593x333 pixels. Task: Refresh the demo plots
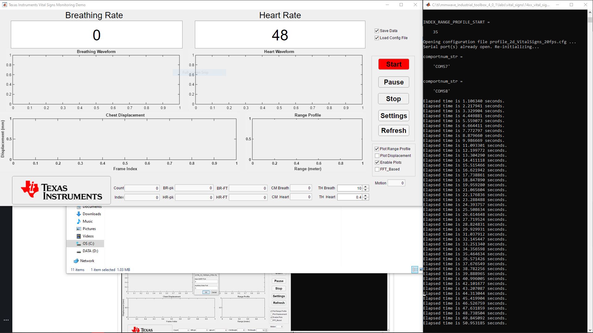[393, 130]
